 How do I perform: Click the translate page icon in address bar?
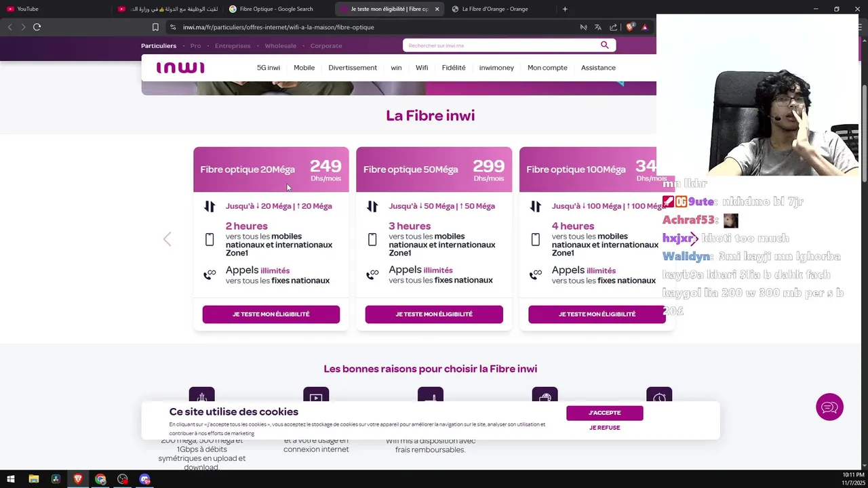coord(598,27)
